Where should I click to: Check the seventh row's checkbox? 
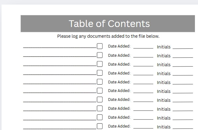point(100,100)
